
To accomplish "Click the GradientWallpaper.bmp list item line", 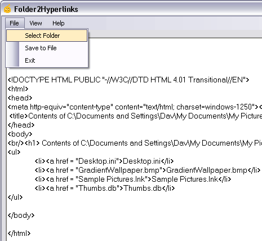I will point(148,170).
